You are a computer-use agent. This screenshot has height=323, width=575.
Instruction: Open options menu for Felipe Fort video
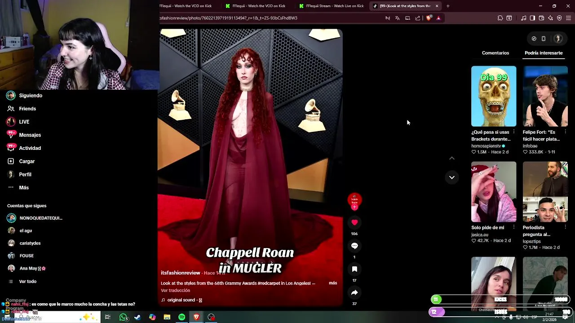[x=565, y=132]
